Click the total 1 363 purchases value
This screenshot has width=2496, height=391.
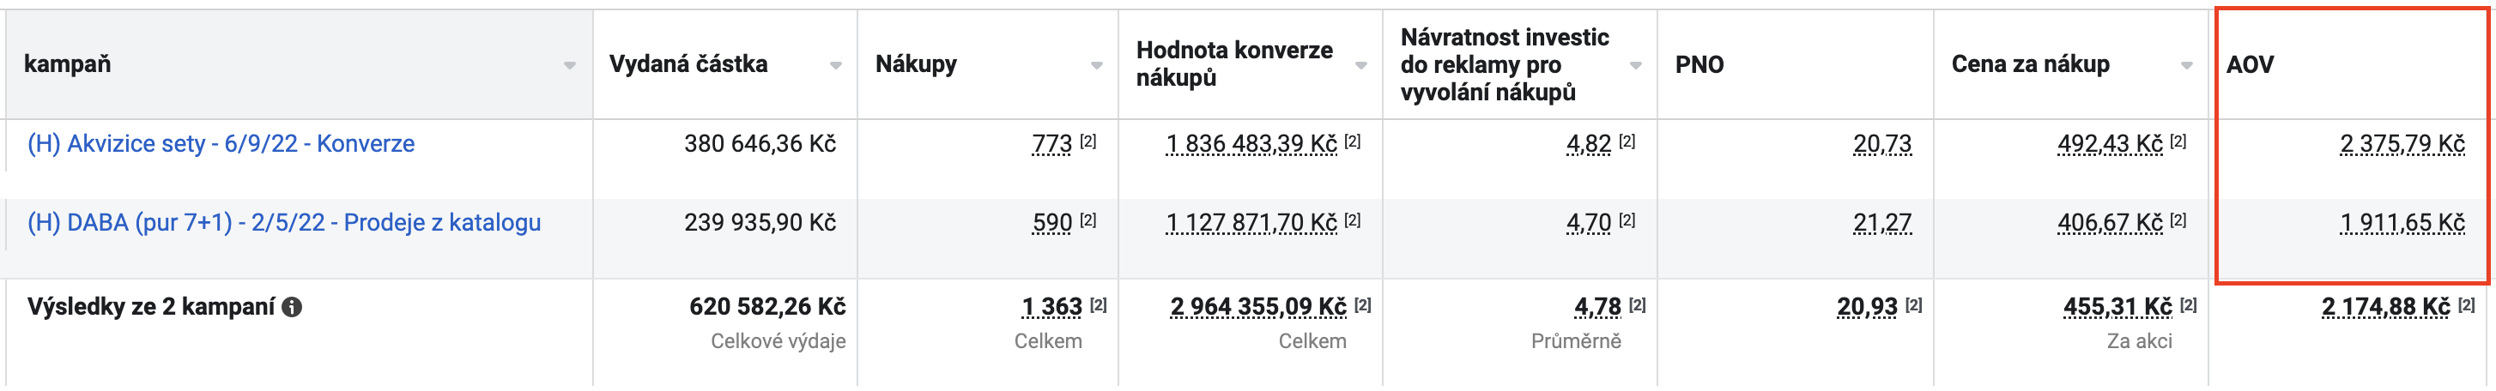pos(1051,307)
